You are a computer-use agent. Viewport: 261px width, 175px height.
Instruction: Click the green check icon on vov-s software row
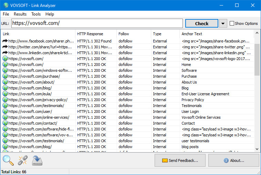pos(5,135)
